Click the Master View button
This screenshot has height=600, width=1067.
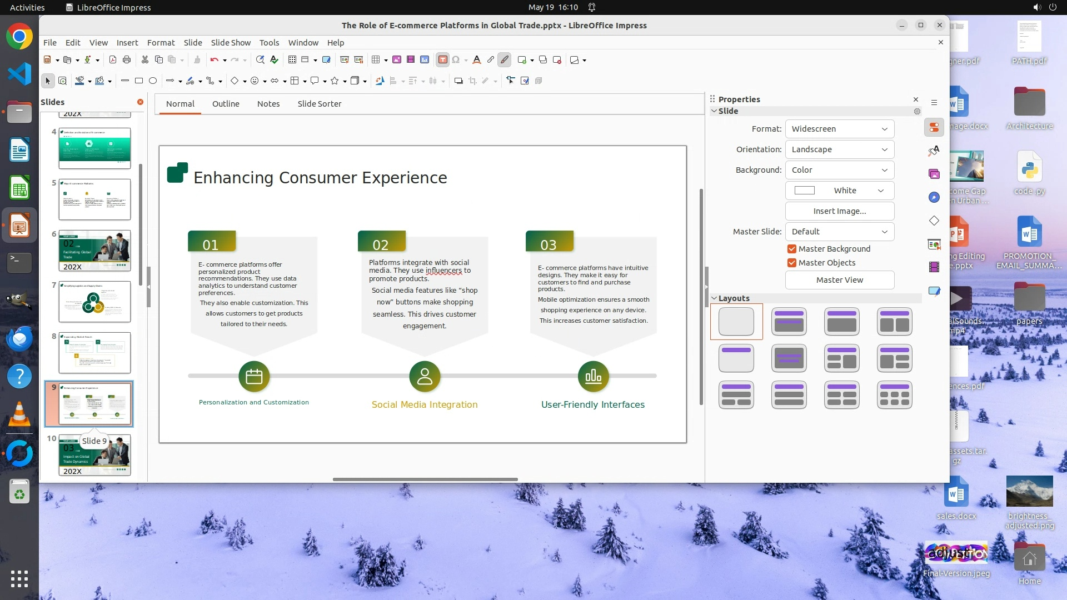[839, 280]
